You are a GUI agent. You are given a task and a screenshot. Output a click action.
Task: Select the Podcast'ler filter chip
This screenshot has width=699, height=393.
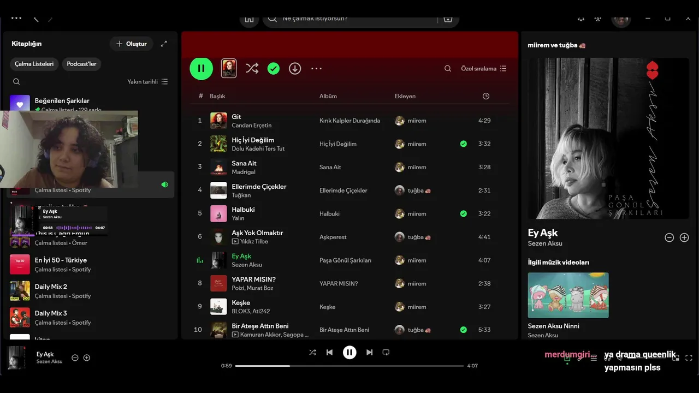(x=81, y=64)
